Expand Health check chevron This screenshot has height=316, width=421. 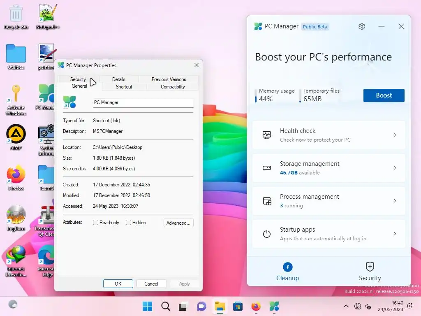(x=395, y=135)
